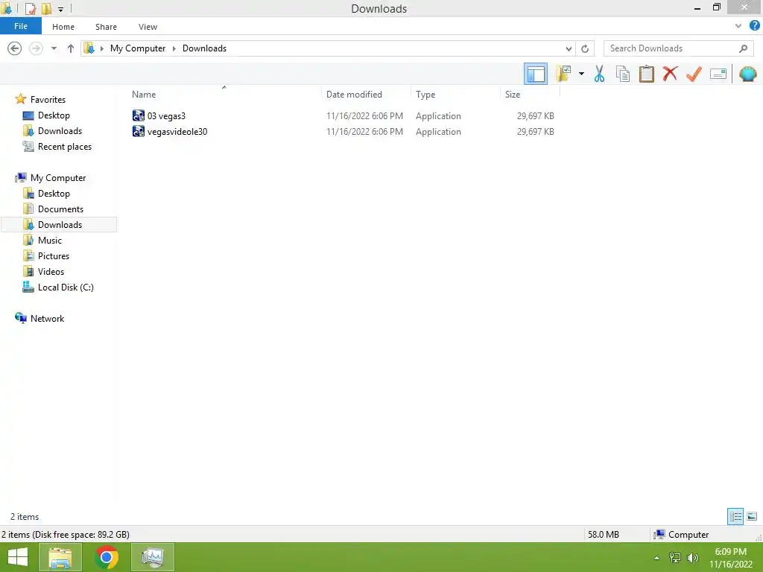Go back with the Back arrow button
Image resolution: width=763 pixels, height=572 pixels.
pos(15,48)
